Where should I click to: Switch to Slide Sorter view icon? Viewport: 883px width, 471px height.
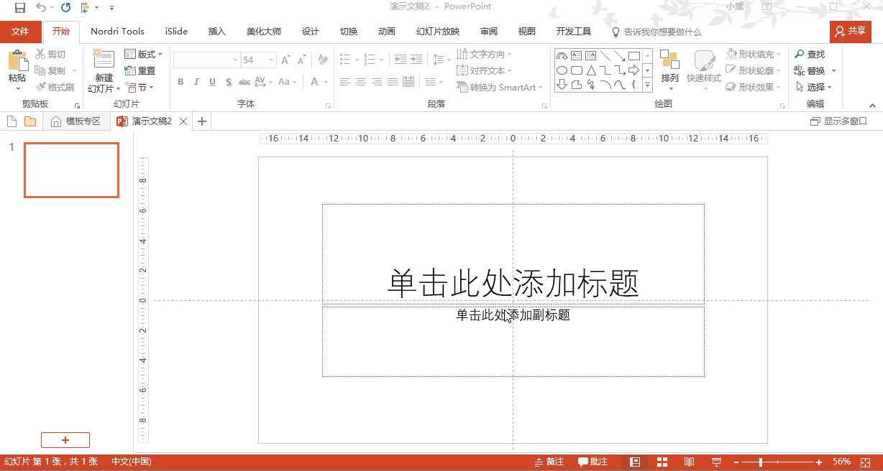click(x=662, y=462)
